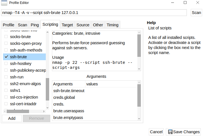Click the Cancel button
The image size is (203, 138).
pyautogui.click(x=156, y=132)
